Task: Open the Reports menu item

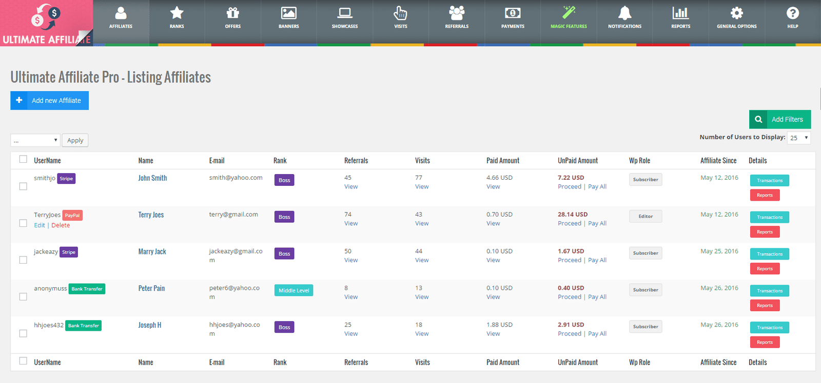Action: pos(680,18)
